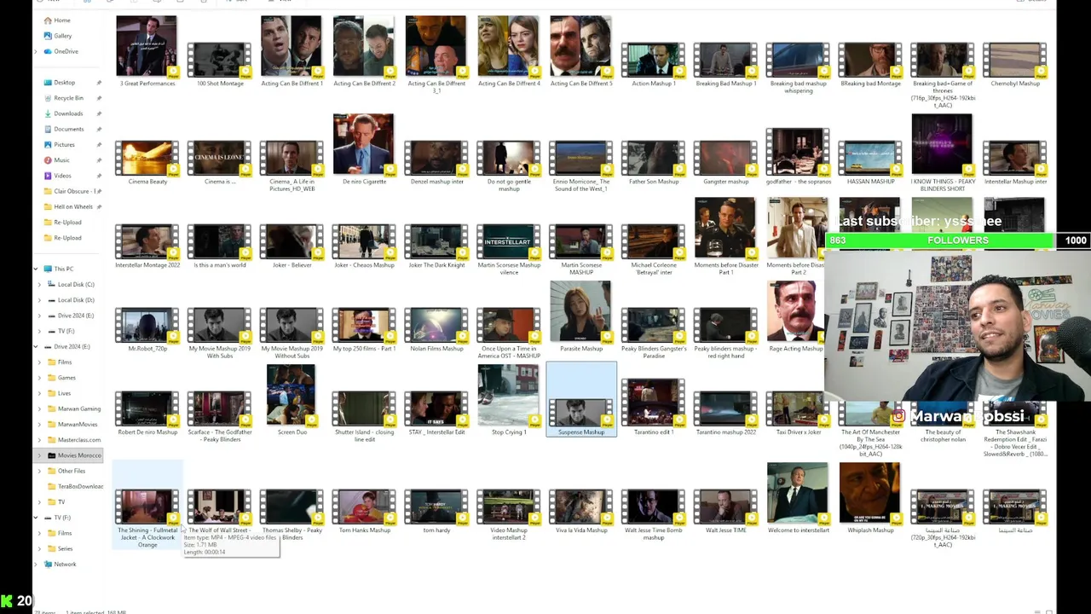Screen dimensions: 1091x614
Task: Click the pin icon beside Music
Action: [x=99, y=160]
